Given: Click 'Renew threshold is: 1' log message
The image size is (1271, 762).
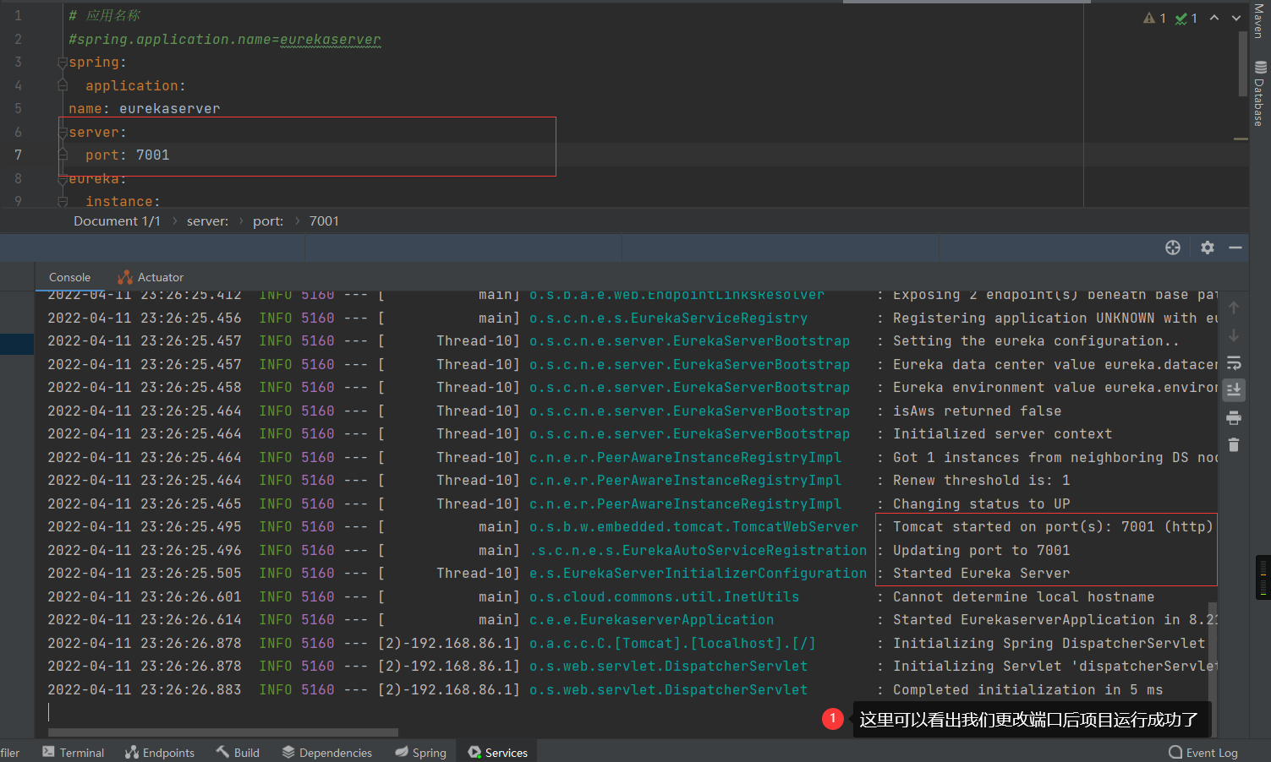Looking at the screenshot, I should [981, 480].
